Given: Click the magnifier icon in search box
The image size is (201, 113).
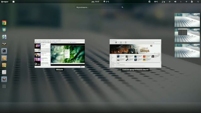Looking at the screenshot, I should pos(122,7).
